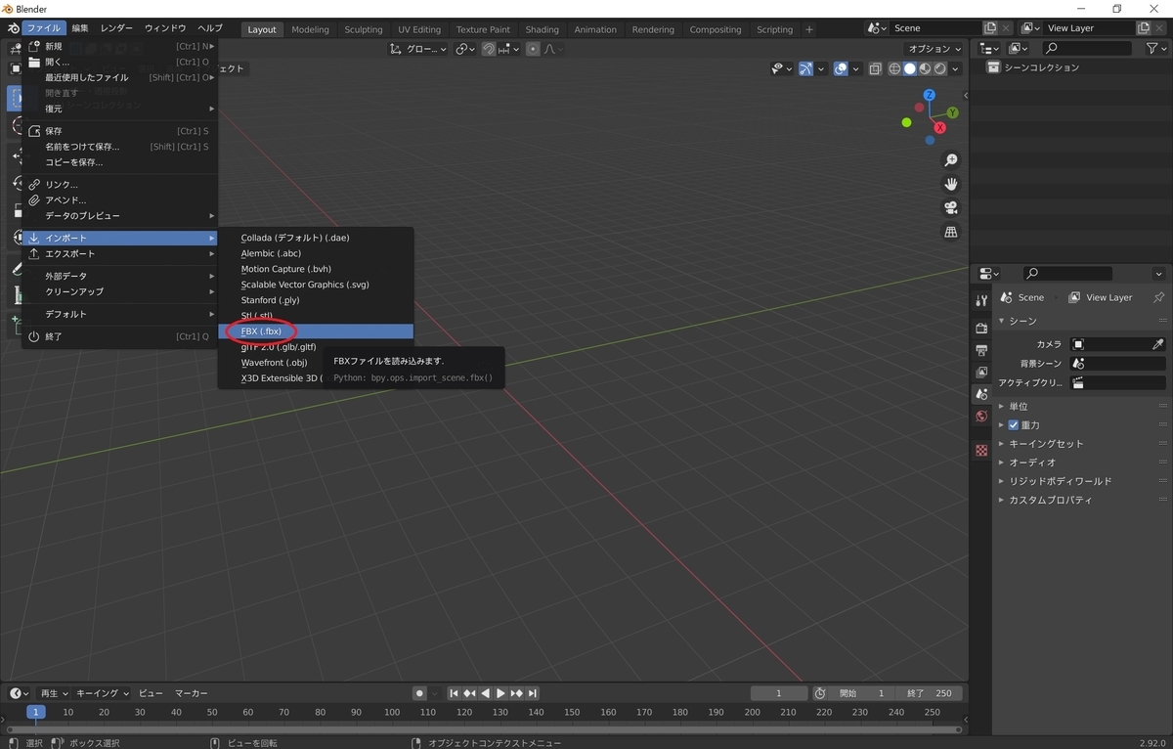The image size is (1173, 749).
Task: Click the current frame field
Action: 779,693
